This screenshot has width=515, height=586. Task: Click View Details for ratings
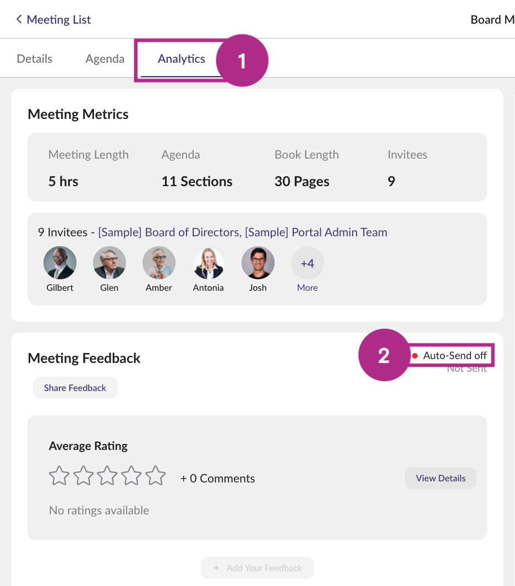440,478
